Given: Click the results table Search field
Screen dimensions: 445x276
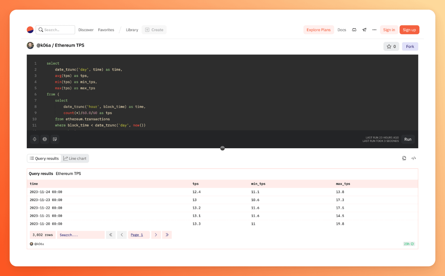Looking at the screenshot, I should (80, 235).
